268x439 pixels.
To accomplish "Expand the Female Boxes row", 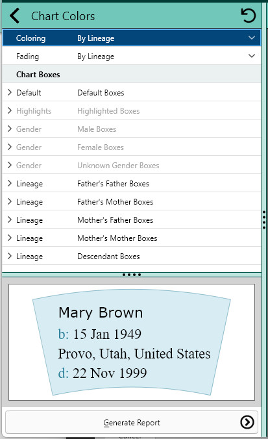I will point(10,147).
